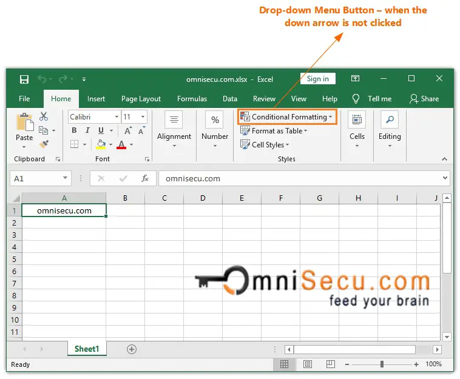Go to the Review tab
The width and height of the screenshot is (460, 379).
click(x=265, y=99)
